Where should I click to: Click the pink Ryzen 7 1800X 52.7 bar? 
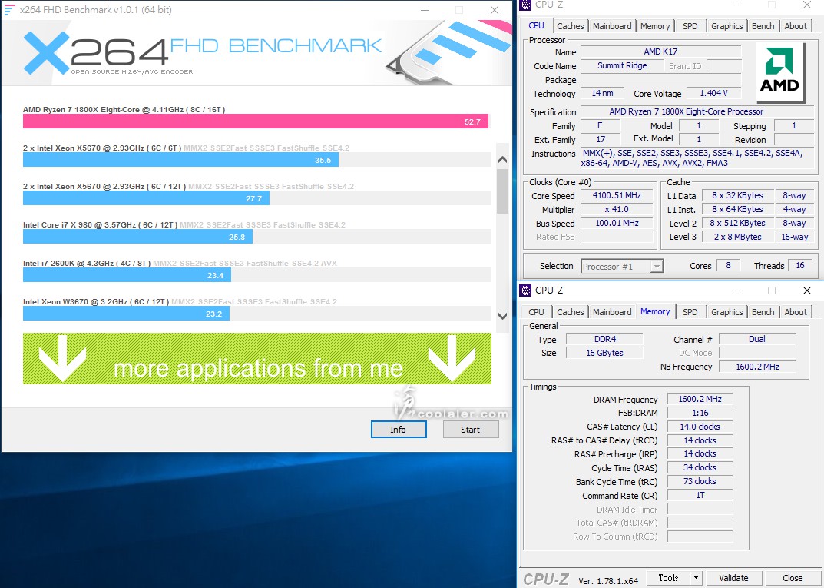point(256,121)
